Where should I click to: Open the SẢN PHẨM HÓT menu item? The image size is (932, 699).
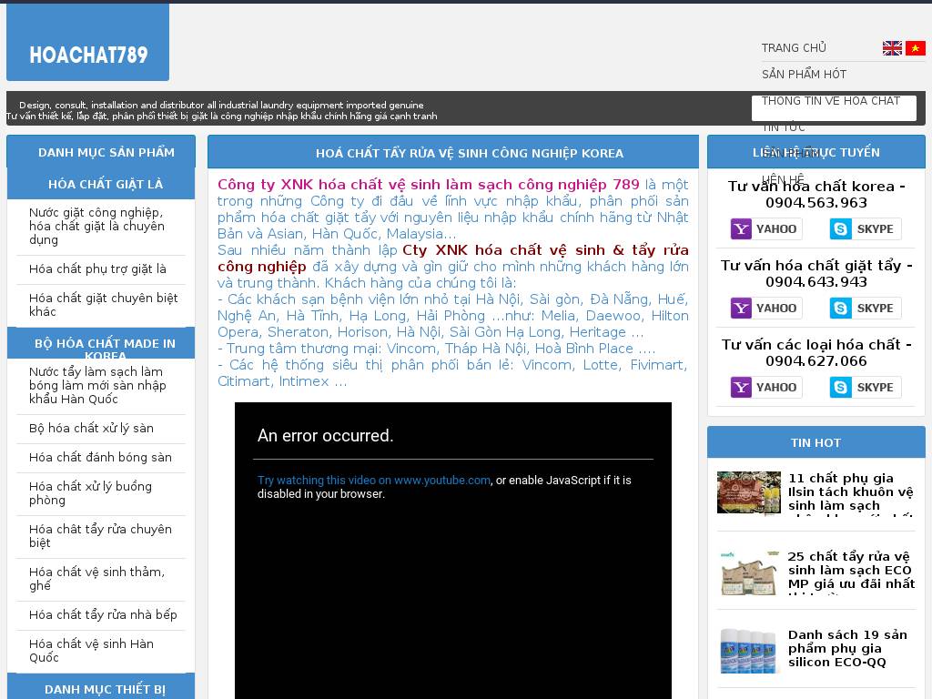pos(804,75)
